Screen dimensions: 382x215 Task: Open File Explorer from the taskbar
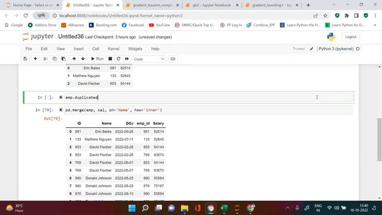point(184,208)
